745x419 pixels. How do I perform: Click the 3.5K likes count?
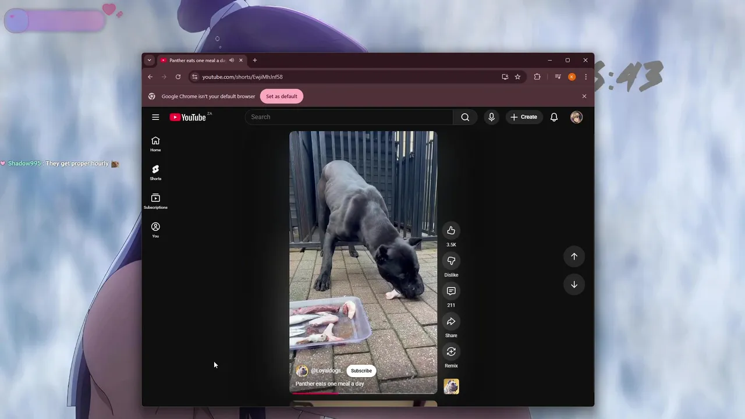[x=451, y=245]
